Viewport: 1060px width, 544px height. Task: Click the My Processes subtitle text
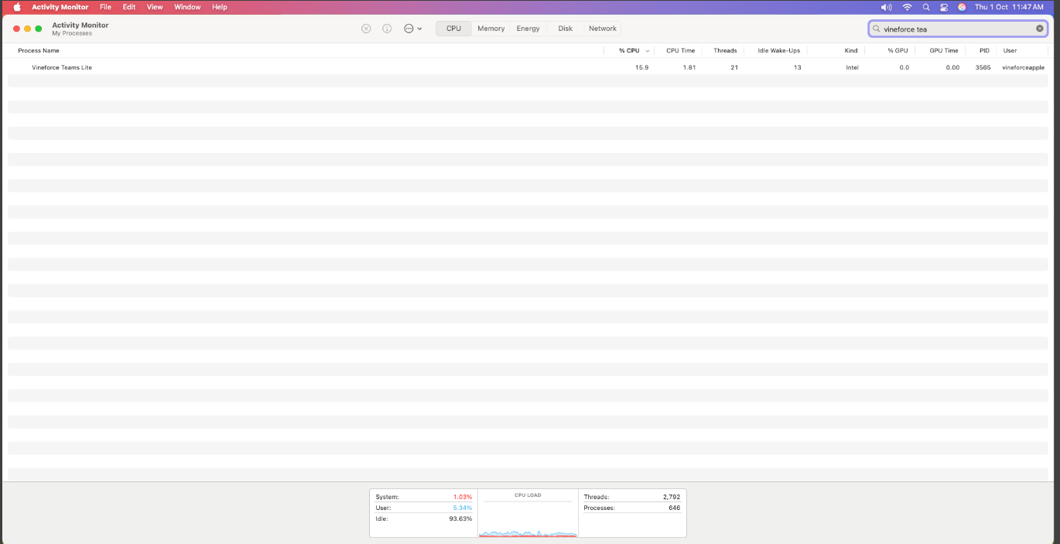pyautogui.click(x=72, y=34)
